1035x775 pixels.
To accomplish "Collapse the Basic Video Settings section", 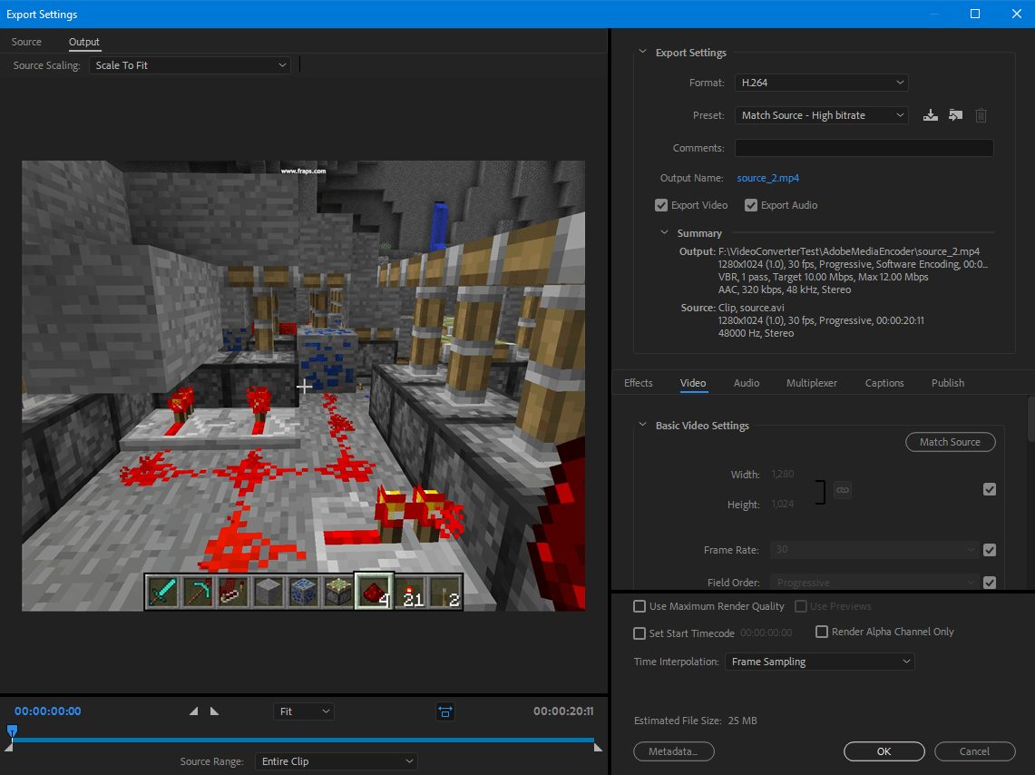I will [643, 425].
